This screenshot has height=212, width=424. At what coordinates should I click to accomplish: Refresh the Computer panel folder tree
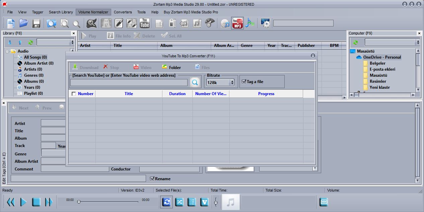click(x=355, y=43)
